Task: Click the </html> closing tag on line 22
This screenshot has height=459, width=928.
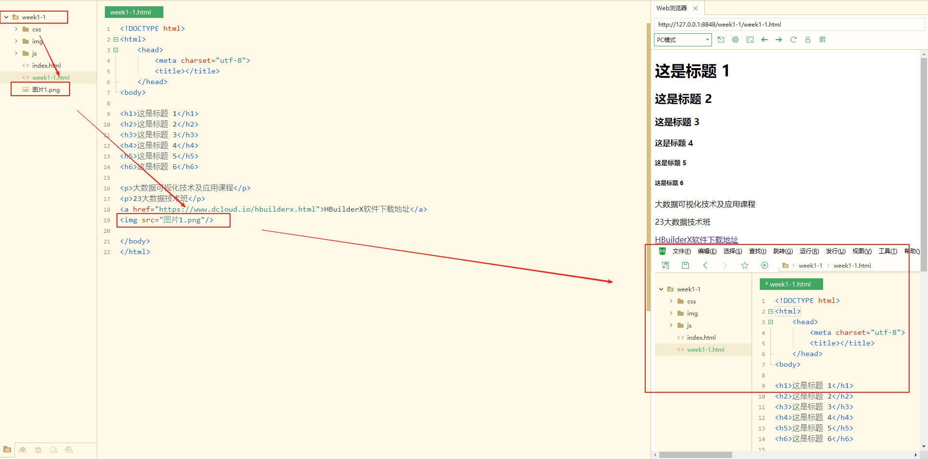Action: tap(135, 252)
